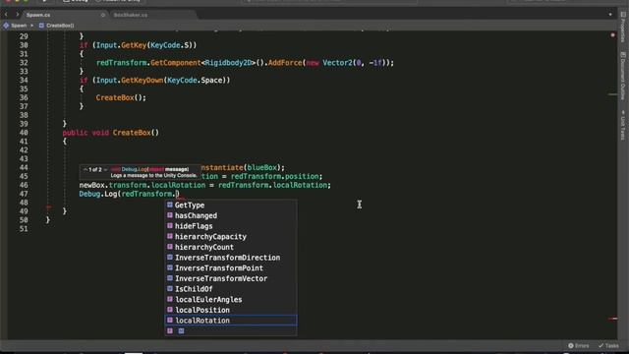This screenshot has width=629, height=354.
Task: Select localEulerAngles in the autocomplete list
Action: coord(231,299)
